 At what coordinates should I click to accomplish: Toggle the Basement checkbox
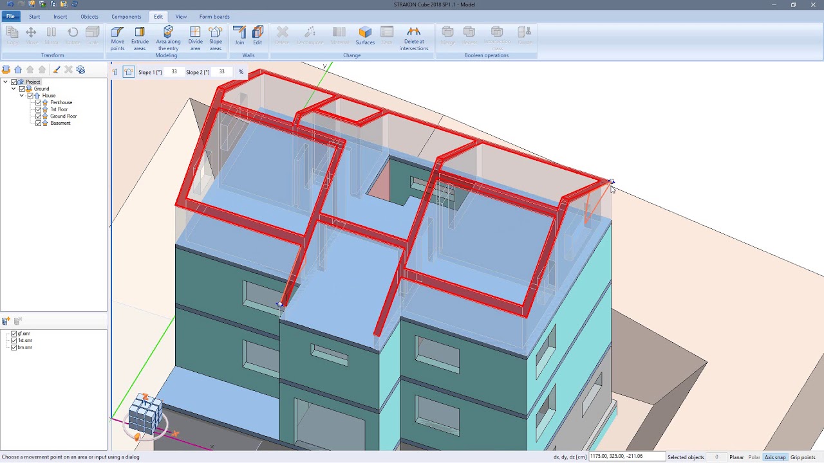(39, 123)
